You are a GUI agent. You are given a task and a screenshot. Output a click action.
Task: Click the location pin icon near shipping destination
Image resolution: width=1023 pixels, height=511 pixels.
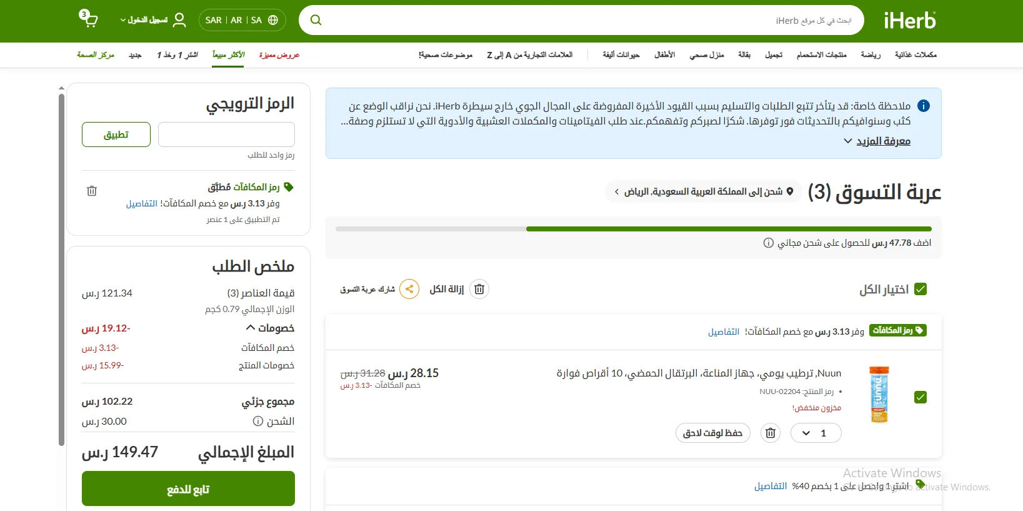[x=790, y=191]
